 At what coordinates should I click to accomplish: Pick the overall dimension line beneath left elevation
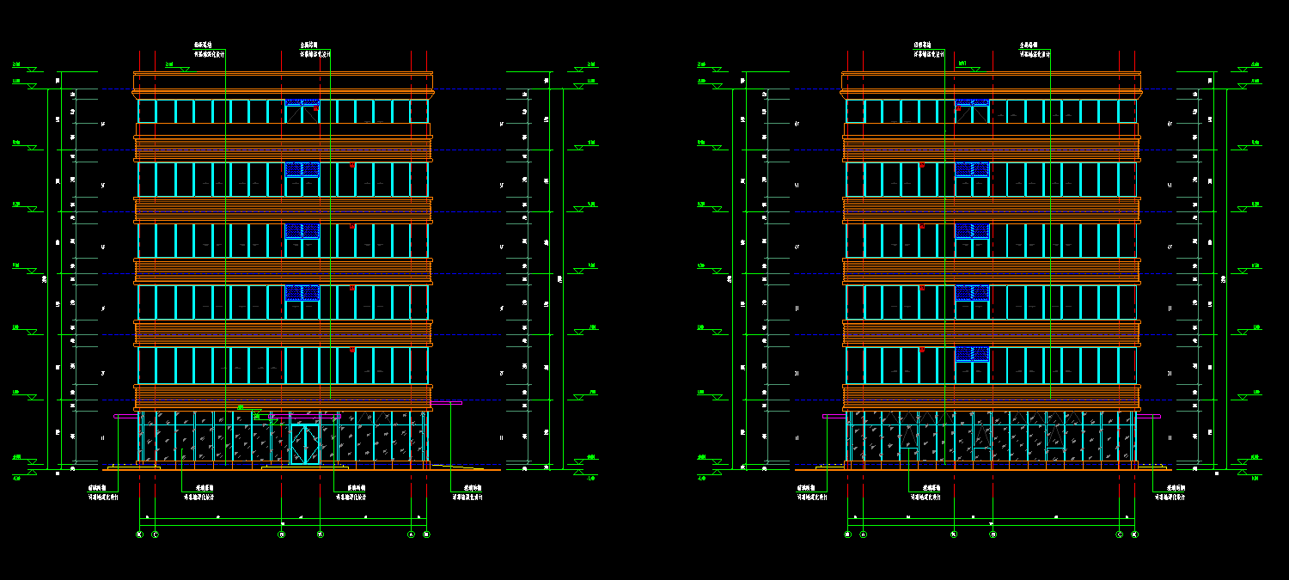click(283, 522)
